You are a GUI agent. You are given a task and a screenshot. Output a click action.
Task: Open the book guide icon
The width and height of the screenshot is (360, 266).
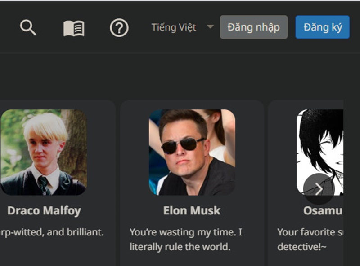click(x=74, y=28)
